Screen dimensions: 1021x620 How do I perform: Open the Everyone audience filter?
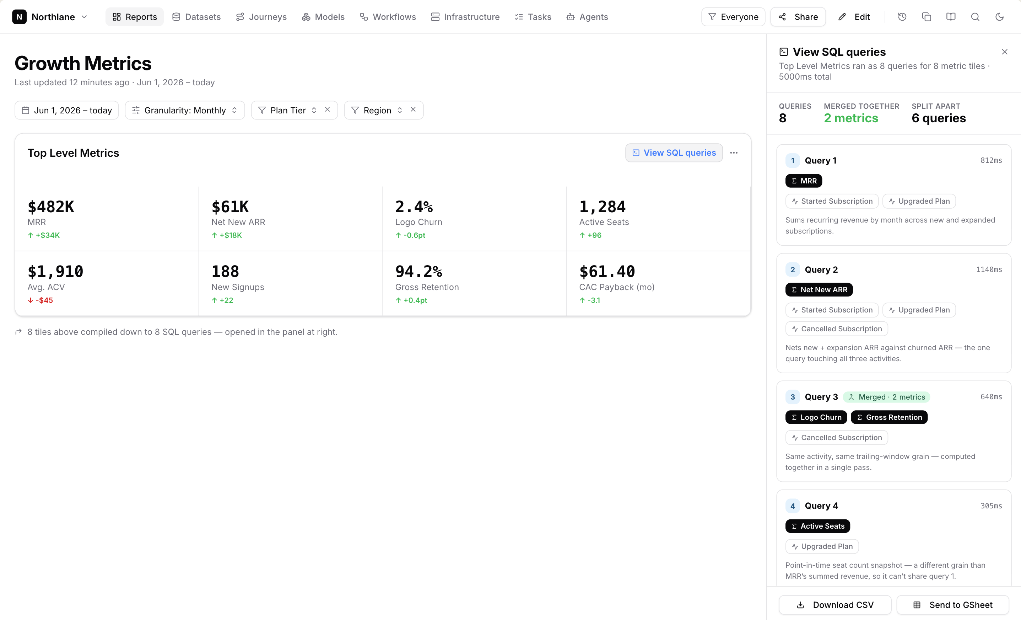(x=733, y=17)
